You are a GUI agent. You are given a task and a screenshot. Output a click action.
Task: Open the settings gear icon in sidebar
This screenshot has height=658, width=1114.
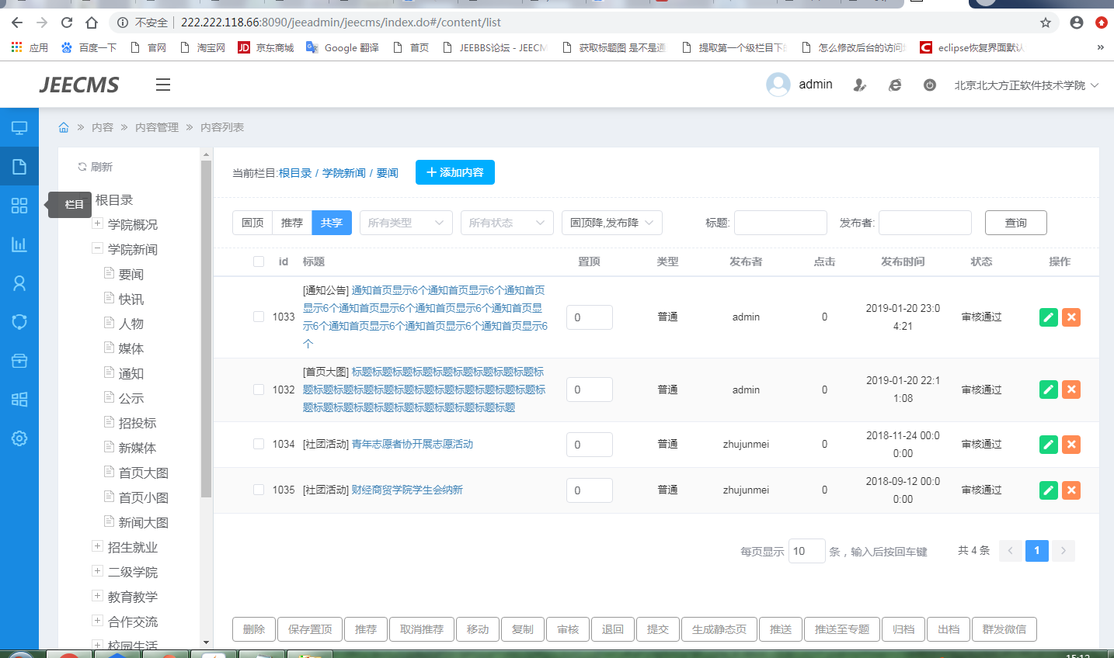coord(19,438)
